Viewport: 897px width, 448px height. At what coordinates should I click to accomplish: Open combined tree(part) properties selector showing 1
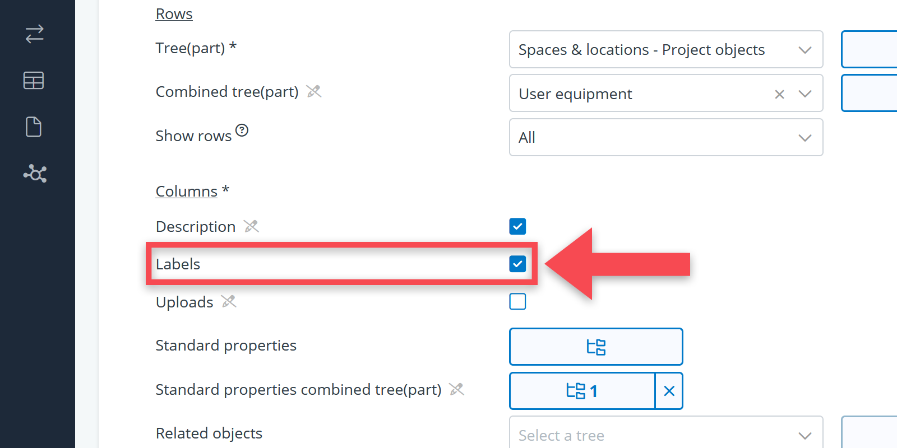tap(582, 391)
